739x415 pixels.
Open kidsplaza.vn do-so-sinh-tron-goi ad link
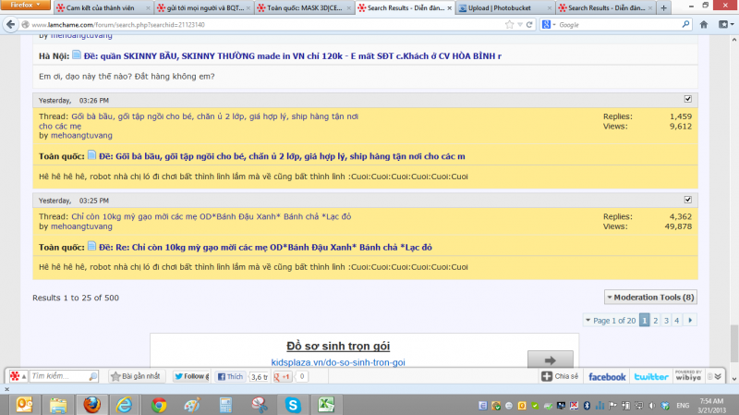click(337, 362)
